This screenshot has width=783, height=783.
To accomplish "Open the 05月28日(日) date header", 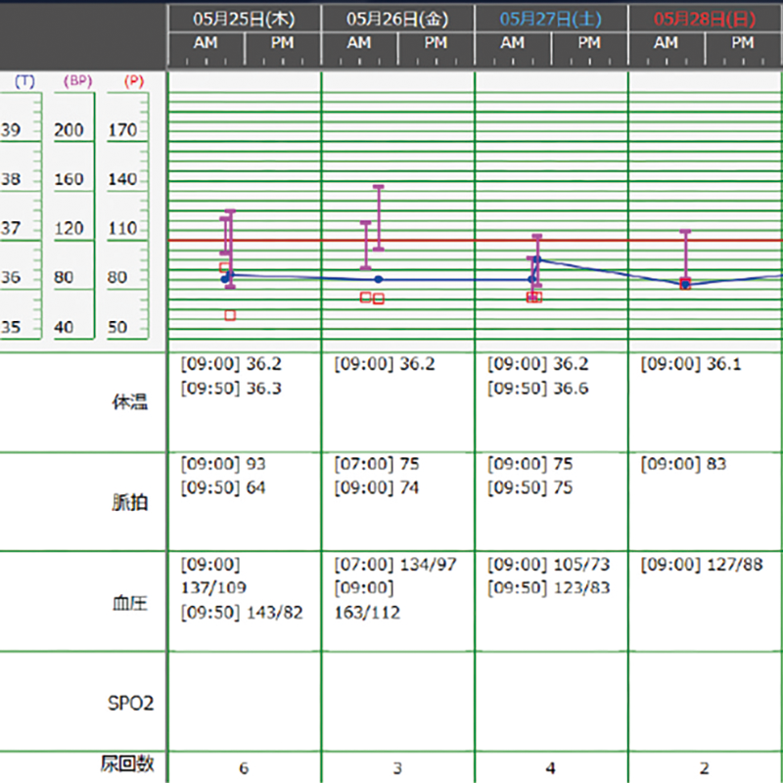I will 705,18.
